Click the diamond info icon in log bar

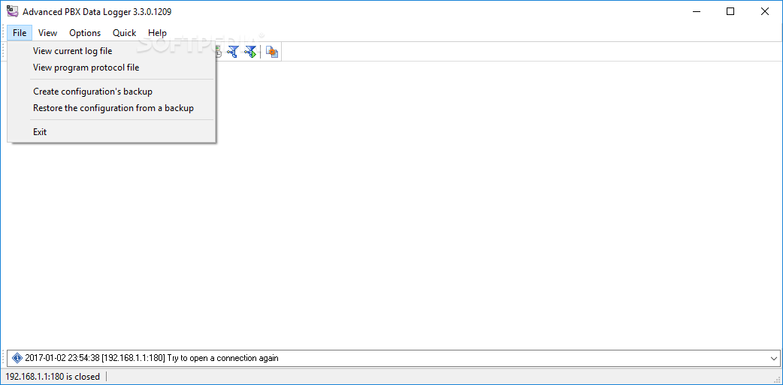coord(17,357)
